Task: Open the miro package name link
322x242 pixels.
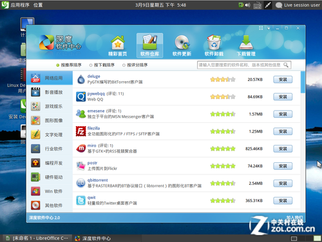Action: pos(91,145)
